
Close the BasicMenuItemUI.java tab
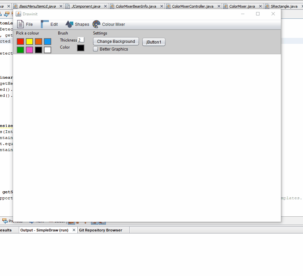coord(61,6)
